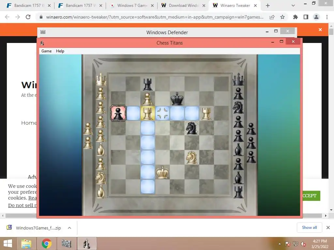Viewport: 334px width, 250px height.
Task: Open File Explorer from the taskbar
Action: [26, 243]
